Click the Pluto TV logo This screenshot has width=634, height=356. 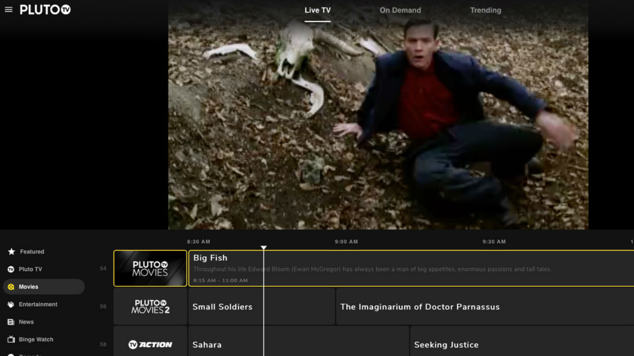point(45,9)
